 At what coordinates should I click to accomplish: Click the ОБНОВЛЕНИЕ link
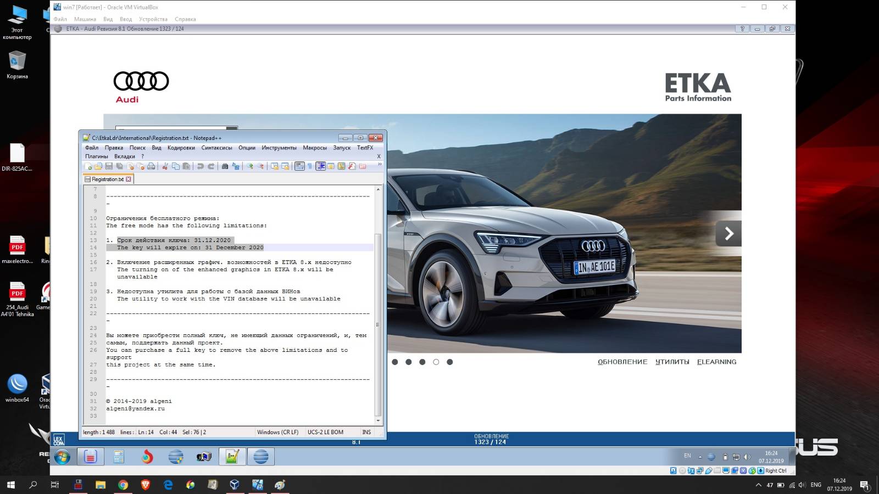pyautogui.click(x=622, y=362)
